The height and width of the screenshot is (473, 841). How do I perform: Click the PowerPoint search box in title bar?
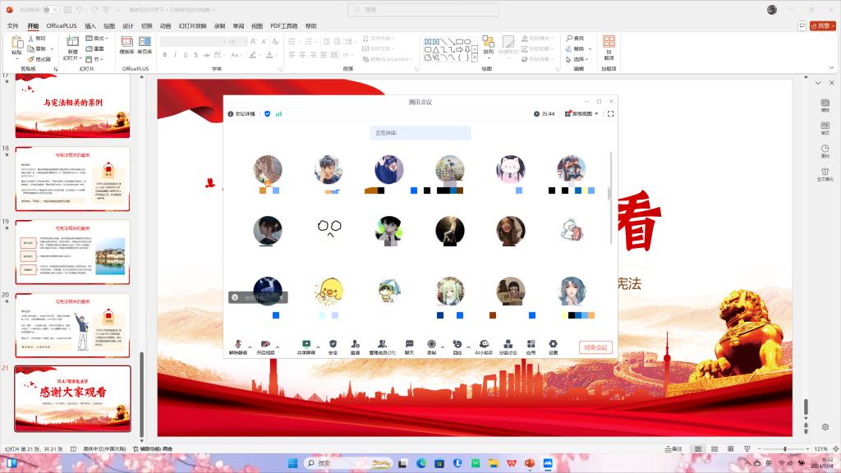tap(424, 10)
